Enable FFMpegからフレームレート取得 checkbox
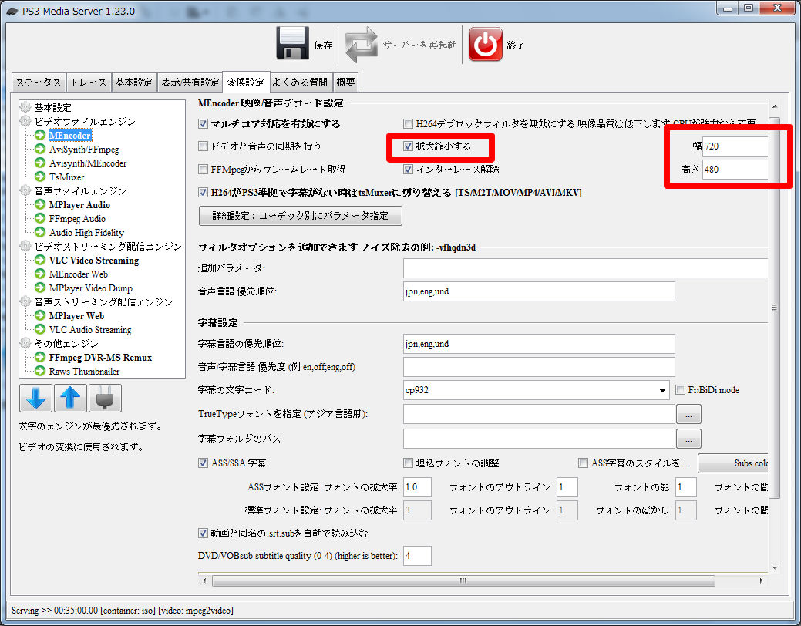Screen dimensions: 801x626 point(203,169)
